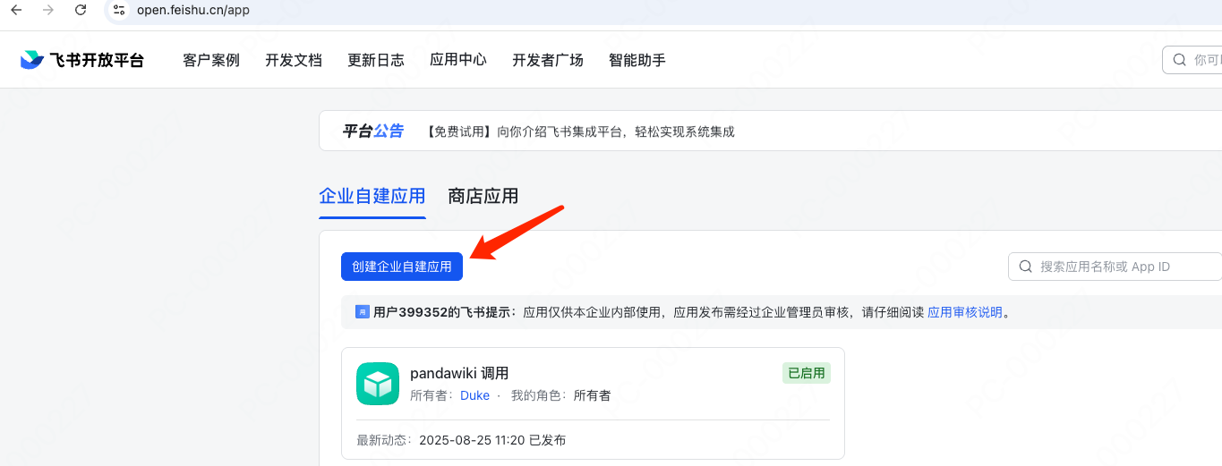Click the pandawiki app cube icon
Image resolution: width=1222 pixels, height=466 pixels.
pos(378,384)
